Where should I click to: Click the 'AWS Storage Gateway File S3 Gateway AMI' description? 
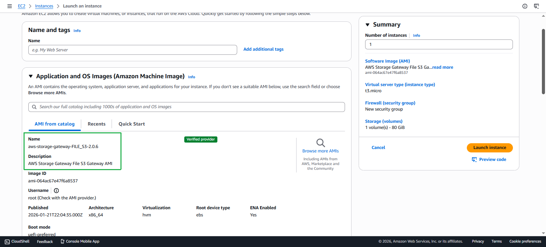coord(70,164)
